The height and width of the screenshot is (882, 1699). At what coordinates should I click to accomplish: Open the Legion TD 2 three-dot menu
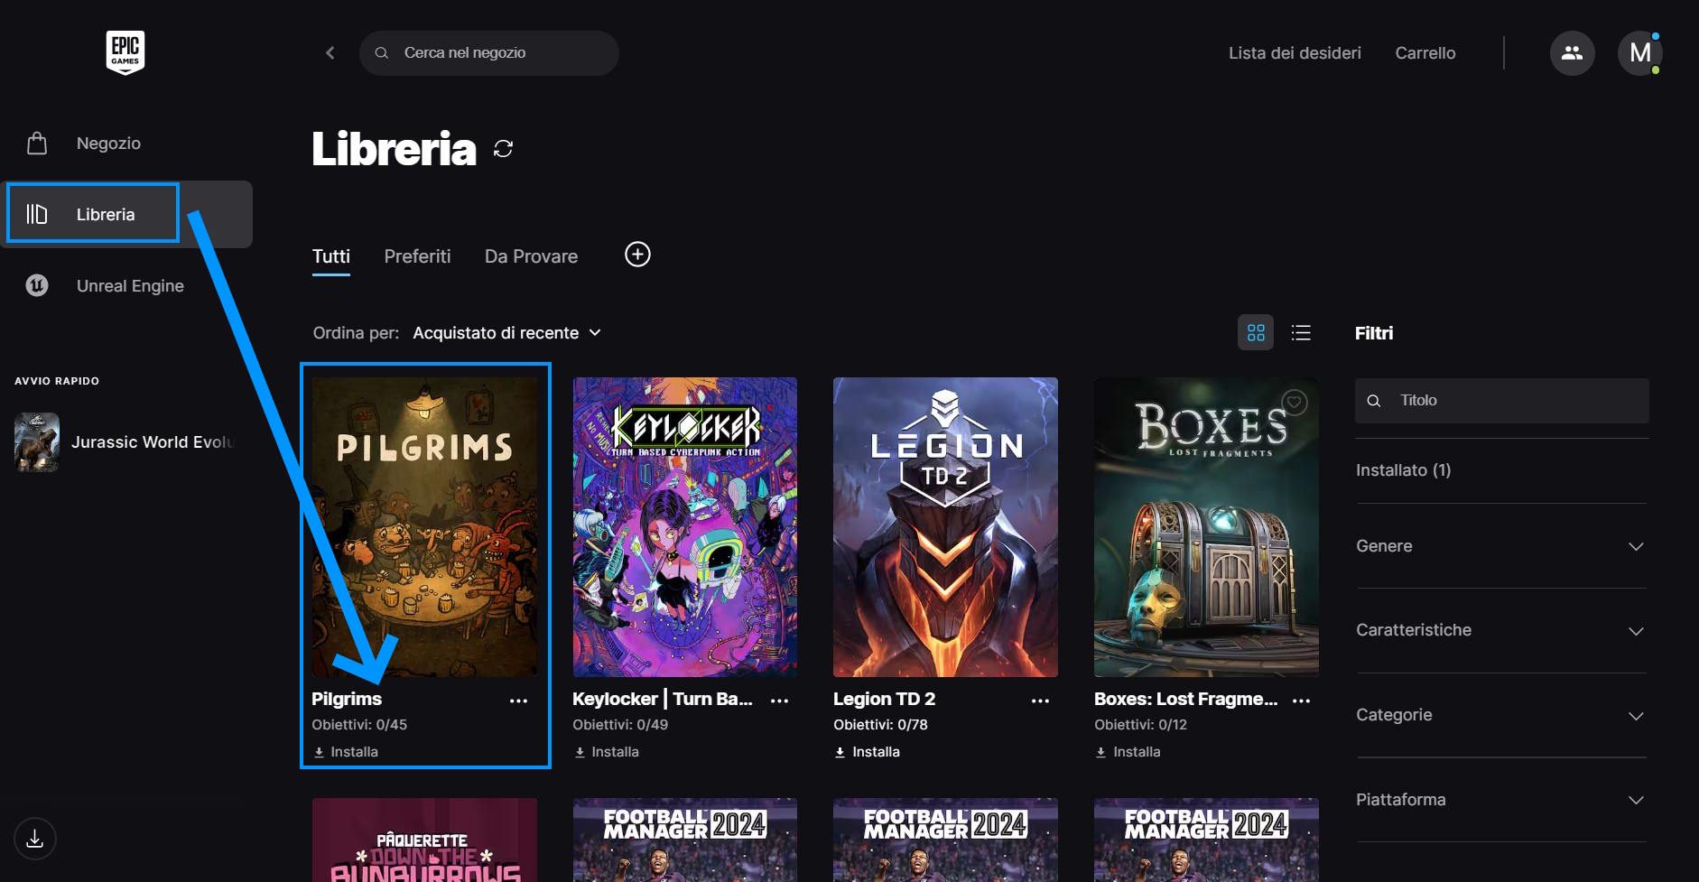tap(1040, 701)
